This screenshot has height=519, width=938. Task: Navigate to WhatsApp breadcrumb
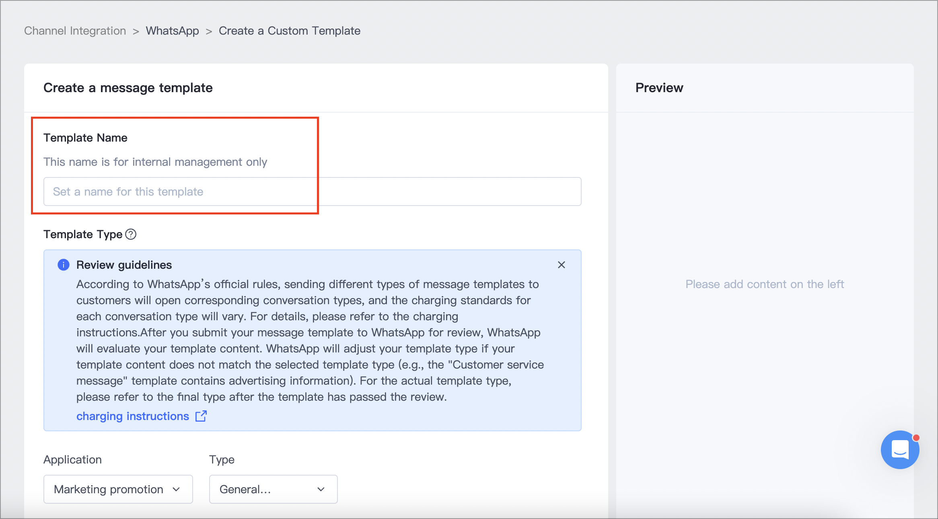click(x=173, y=31)
